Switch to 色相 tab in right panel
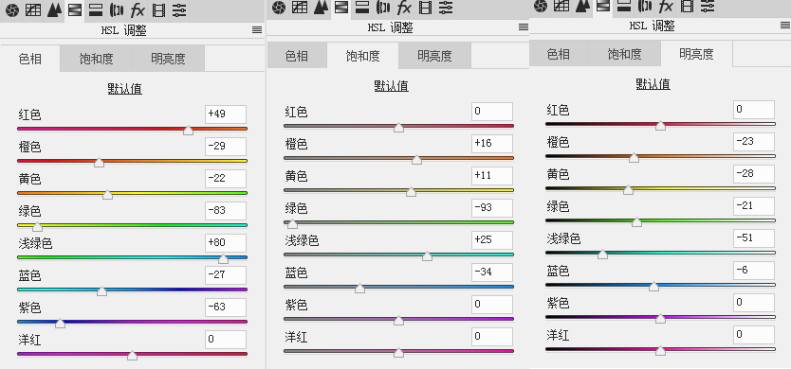 click(559, 54)
